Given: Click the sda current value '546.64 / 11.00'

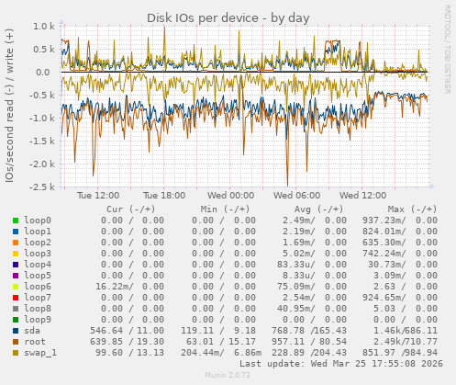Looking at the screenshot, I should coord(127,331).
